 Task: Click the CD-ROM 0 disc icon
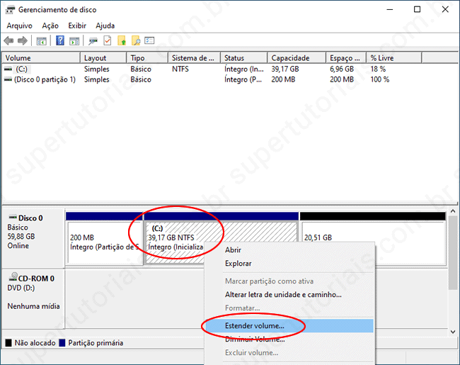pyautogui.click(x=13, y=276)
